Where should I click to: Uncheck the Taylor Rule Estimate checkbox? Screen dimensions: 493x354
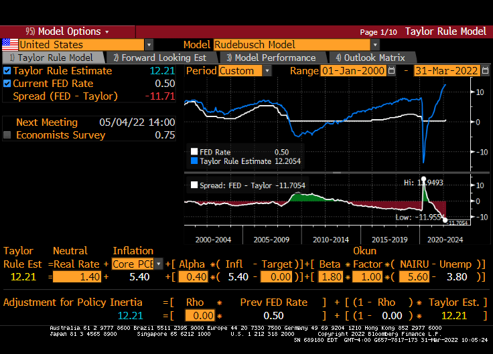[7, 70]
